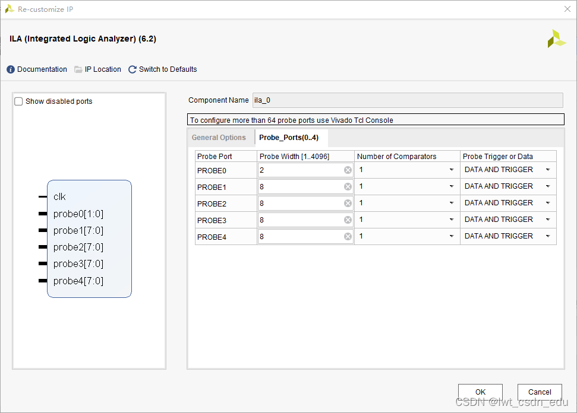
Task: Click the IP Location link
Action: click(103, 69)
